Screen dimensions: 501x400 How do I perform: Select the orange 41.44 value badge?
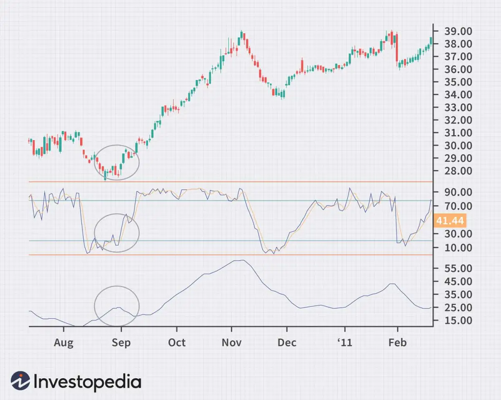tap(450, 220)
